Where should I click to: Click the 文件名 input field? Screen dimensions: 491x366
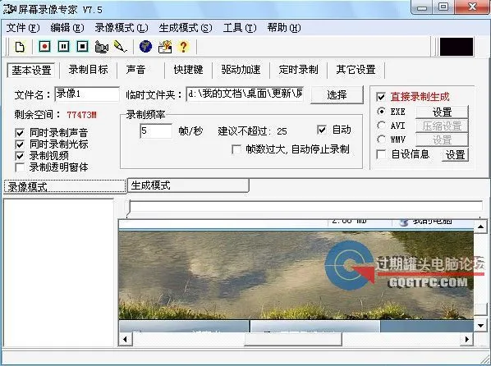87,94
